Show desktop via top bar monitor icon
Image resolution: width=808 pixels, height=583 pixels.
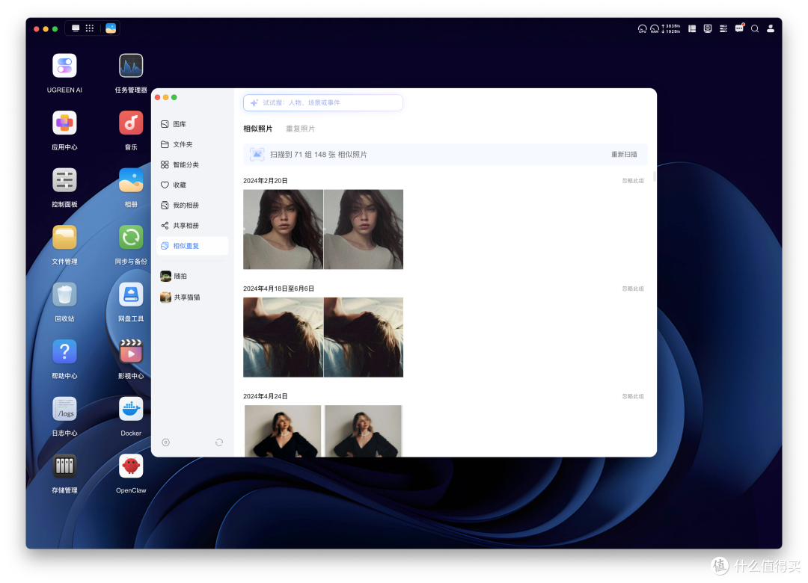[76, 28]
